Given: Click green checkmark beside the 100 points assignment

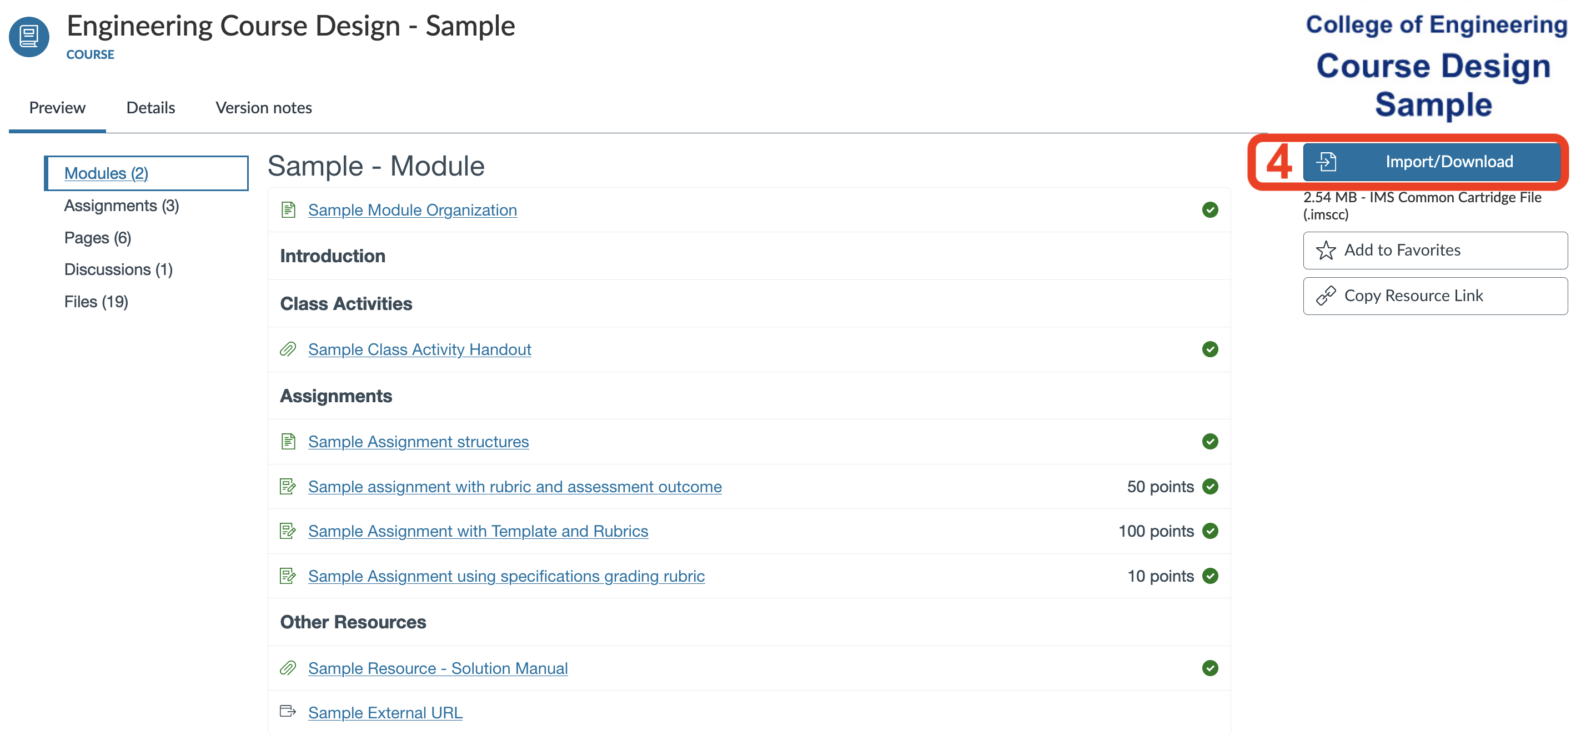Looking at the screenshot, I should coord(1210,531).
